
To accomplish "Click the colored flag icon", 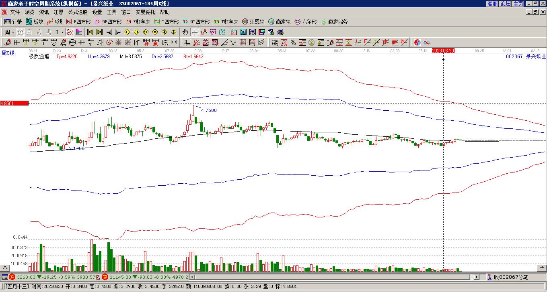I will (79, 32).
